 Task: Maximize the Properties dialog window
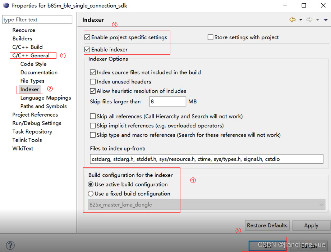304,5
